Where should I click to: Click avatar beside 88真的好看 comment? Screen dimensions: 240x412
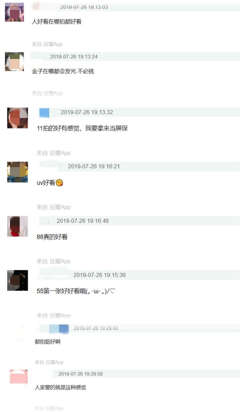point(17,226)
